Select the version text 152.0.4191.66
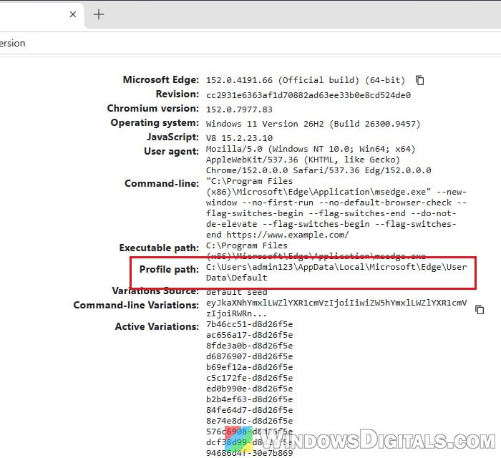 click(x=239, y=80)
